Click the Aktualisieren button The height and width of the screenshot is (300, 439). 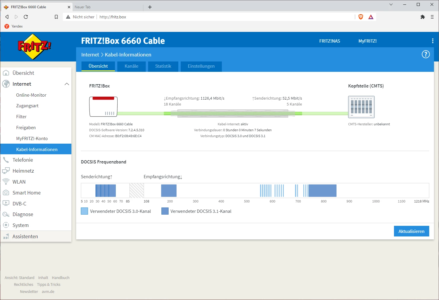(x=411, y=231)
